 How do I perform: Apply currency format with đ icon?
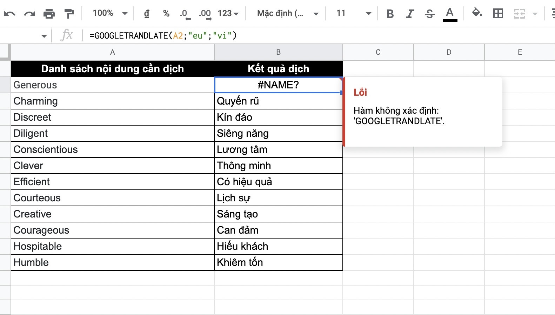tap(147, 14)
